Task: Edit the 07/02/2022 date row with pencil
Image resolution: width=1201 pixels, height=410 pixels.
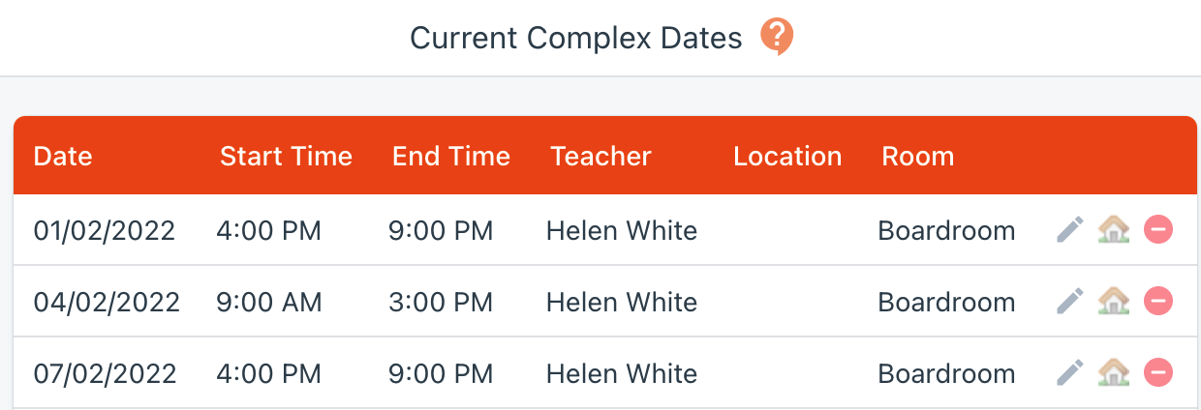Action: 1069,373
